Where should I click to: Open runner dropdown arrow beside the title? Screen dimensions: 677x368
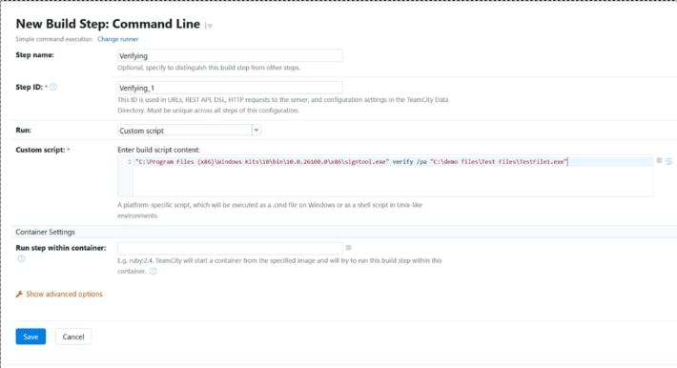pos(209,26)
